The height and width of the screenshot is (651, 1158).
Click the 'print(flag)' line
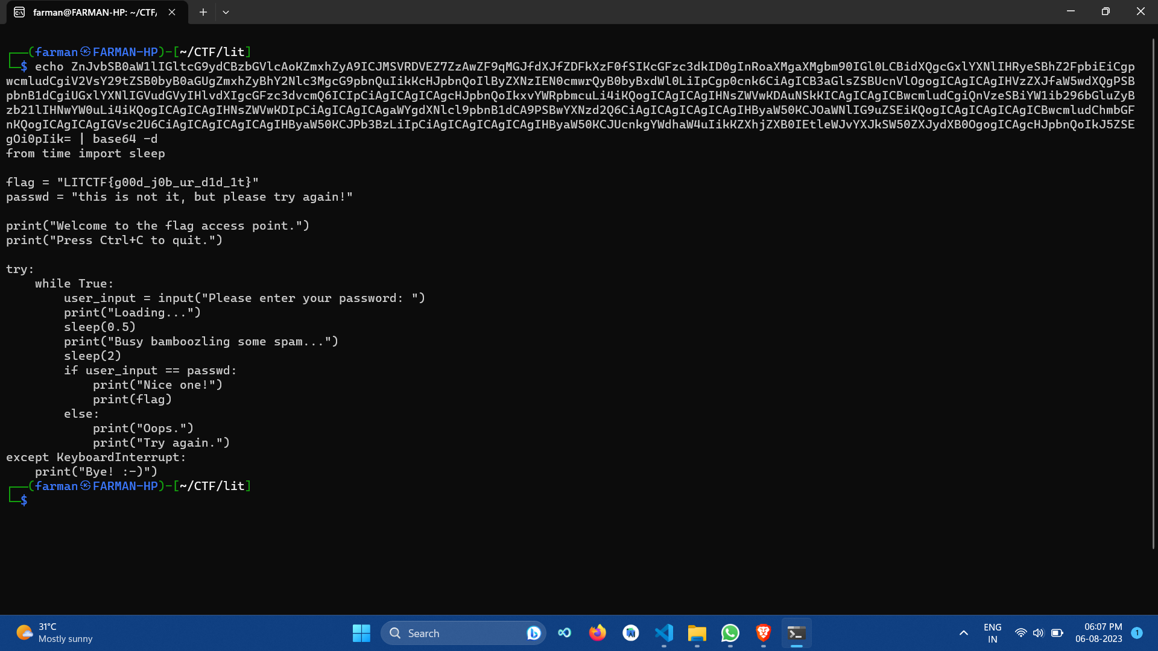[133, 399]
